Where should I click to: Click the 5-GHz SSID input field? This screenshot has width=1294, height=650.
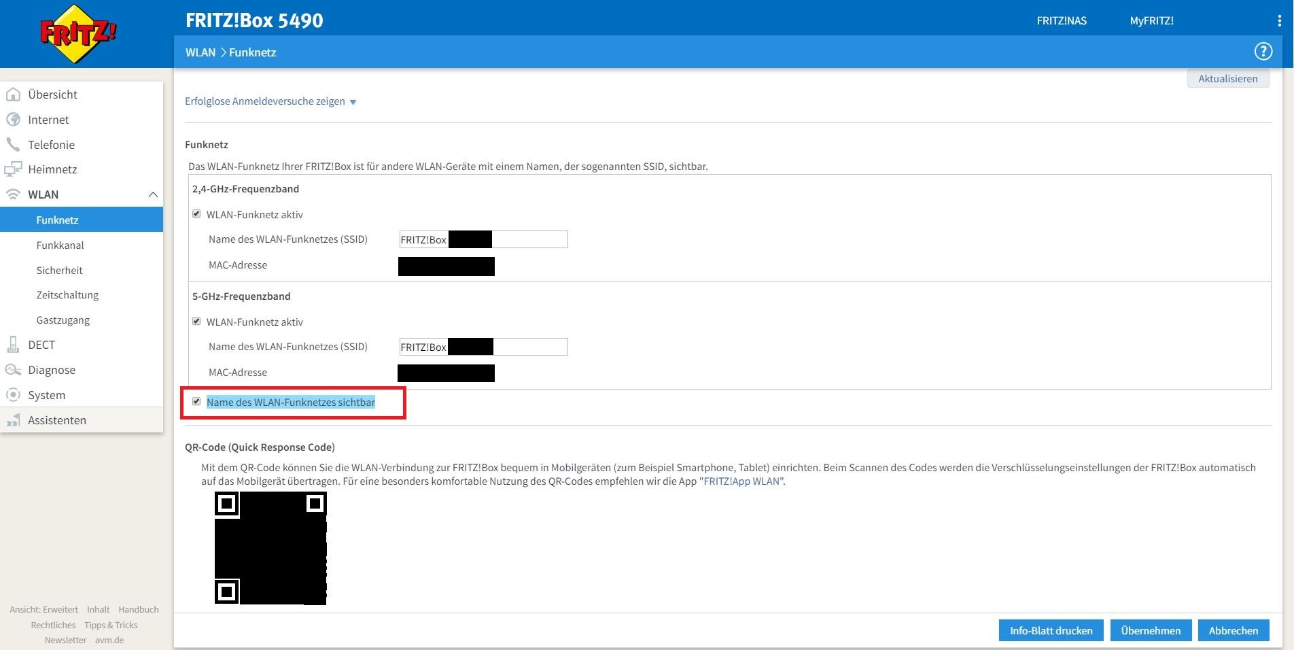483,347
